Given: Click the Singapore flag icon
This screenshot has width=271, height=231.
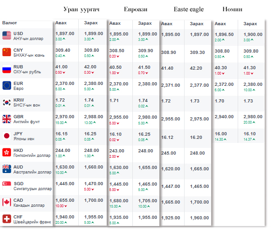Looking at the screenshot, I should 6,186.
